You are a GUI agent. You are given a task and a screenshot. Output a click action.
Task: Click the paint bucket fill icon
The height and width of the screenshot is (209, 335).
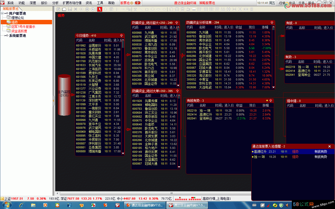[x=188, y=9]
